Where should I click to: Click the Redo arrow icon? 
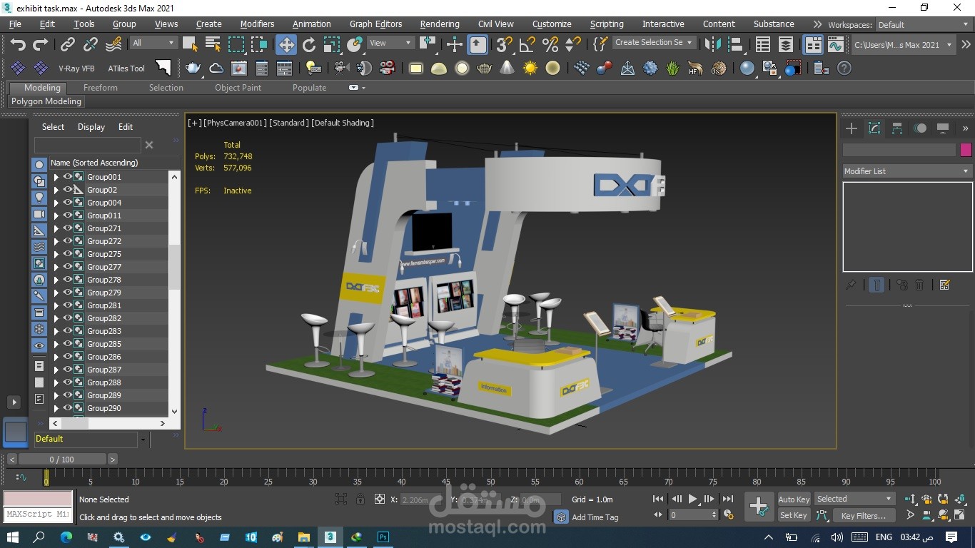41,44
